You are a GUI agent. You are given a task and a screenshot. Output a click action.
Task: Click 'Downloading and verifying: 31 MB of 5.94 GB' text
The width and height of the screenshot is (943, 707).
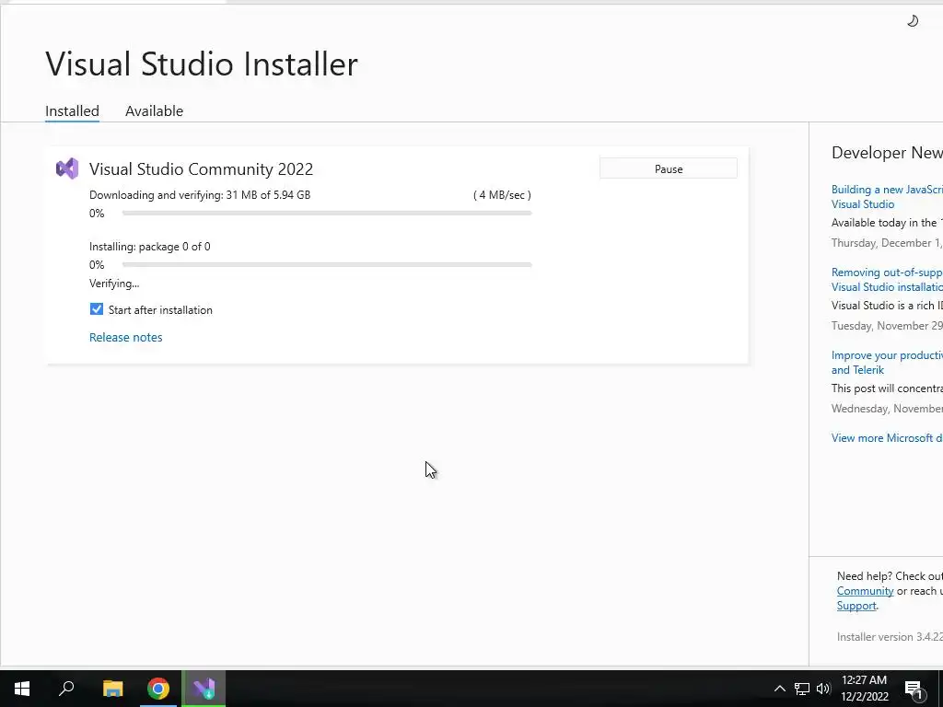[200, 195]
